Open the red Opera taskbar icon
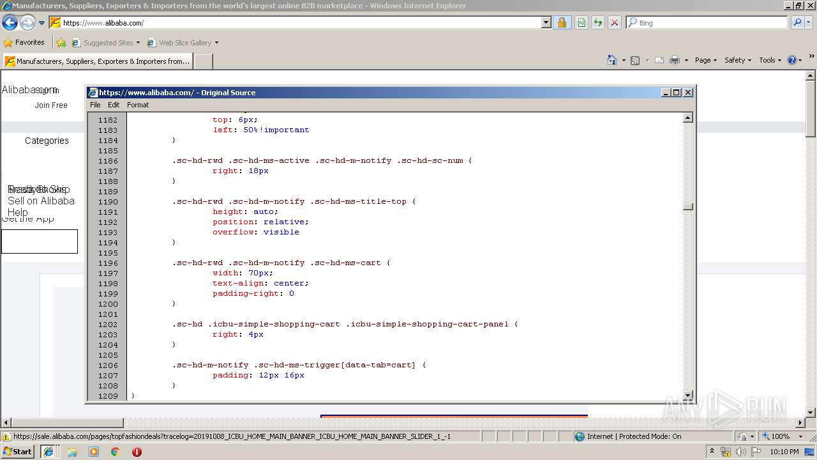This screenshot has width=817, height=460. point(137,452)
